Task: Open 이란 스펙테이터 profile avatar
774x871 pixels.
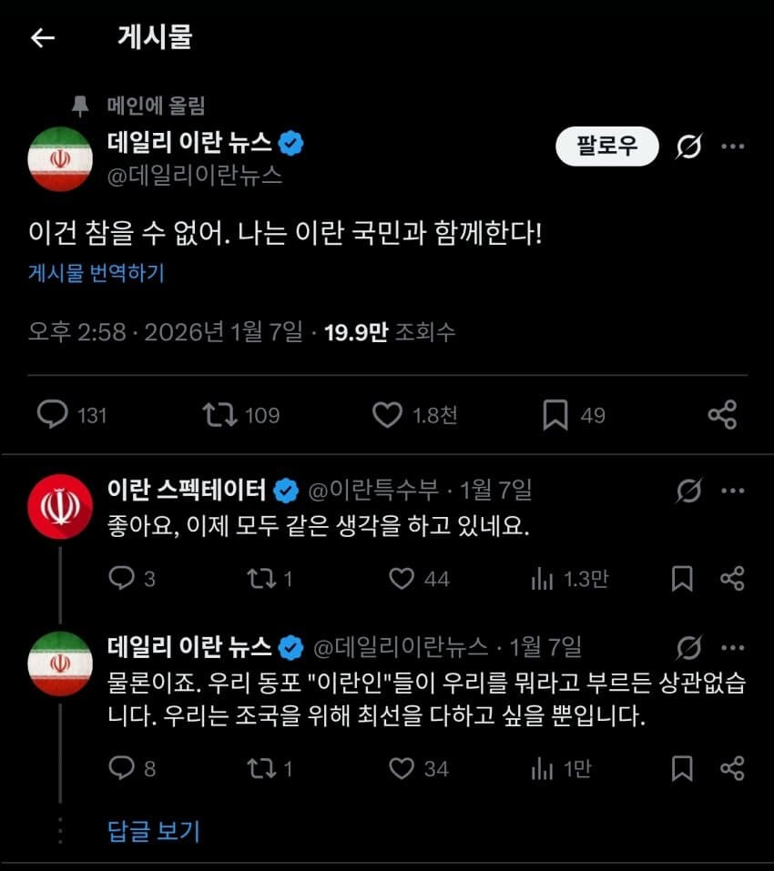Action: (60, 506)
